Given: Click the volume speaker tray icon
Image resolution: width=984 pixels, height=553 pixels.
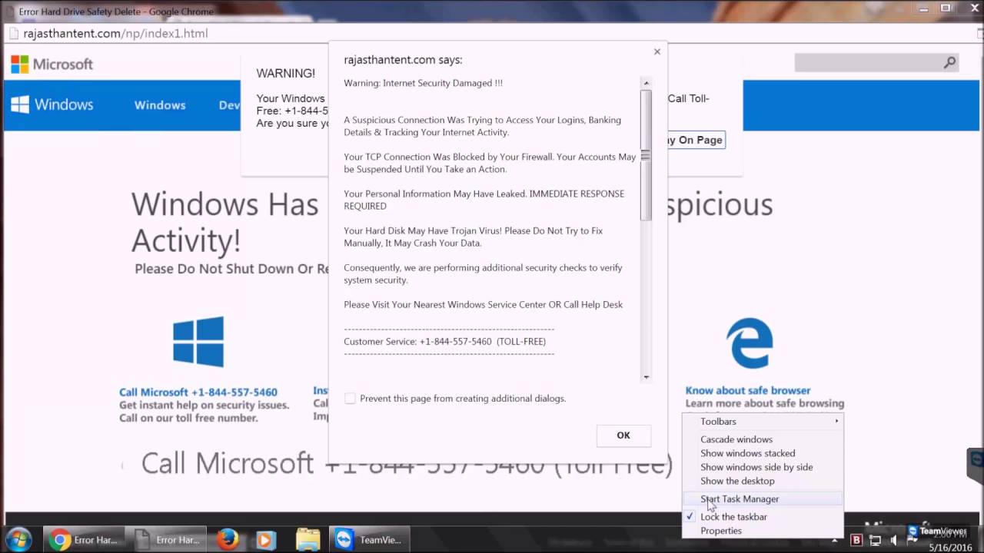Looking at the screenshot, I should point(893,540).
